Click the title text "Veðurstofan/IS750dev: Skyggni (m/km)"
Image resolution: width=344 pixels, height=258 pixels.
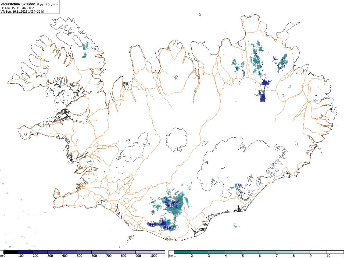[x=29, y=4]
